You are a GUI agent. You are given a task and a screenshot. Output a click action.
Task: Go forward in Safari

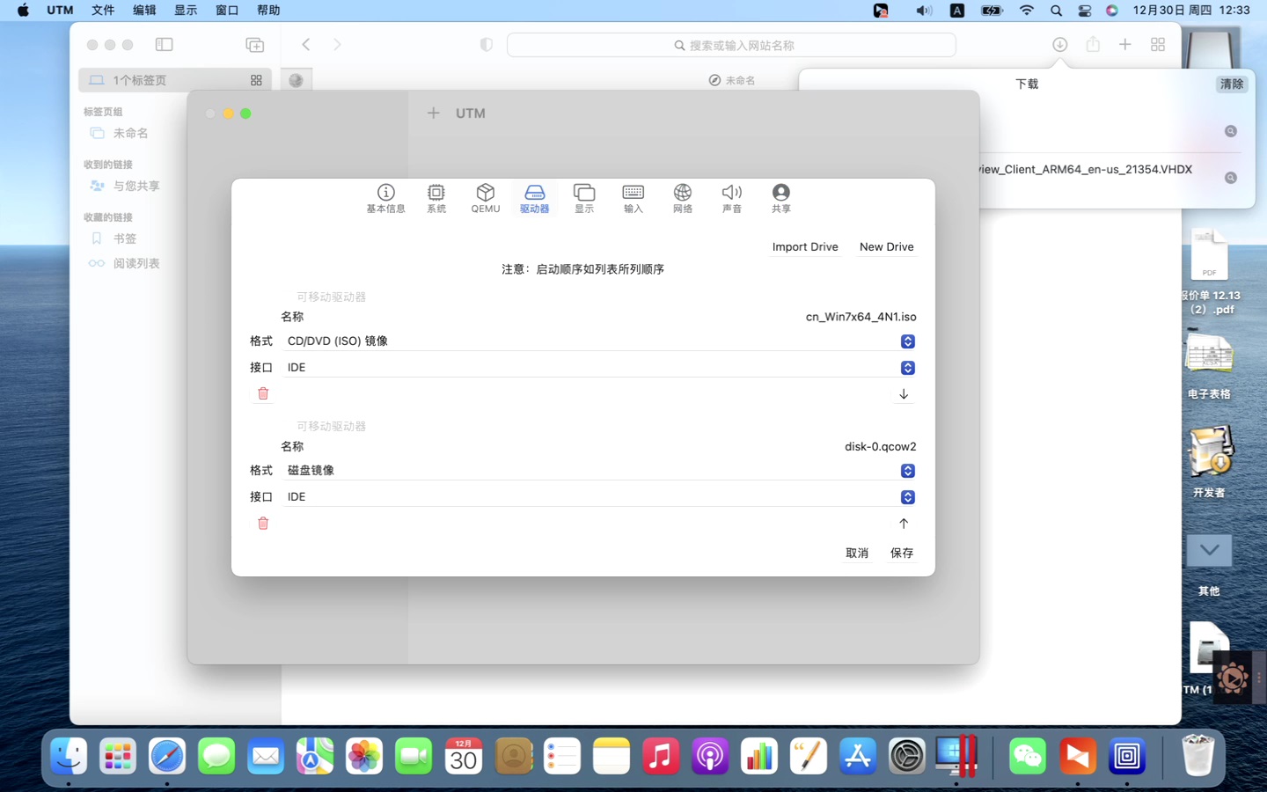337,44
